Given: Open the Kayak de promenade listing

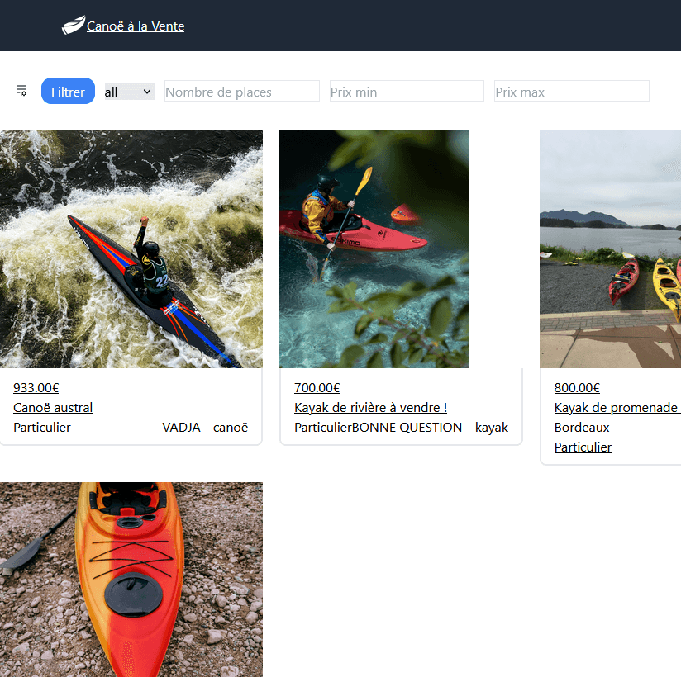Looking at the screenshot, I should pos(617,408).
